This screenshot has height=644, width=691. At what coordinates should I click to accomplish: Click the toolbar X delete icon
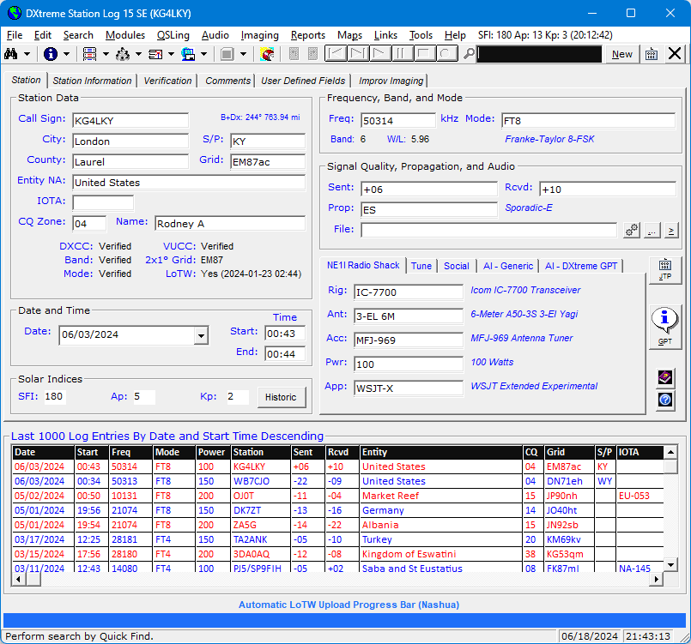click(675, 54)
